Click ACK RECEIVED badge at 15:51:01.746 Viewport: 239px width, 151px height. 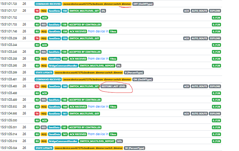pyautogui.click(x=78, y=31)
